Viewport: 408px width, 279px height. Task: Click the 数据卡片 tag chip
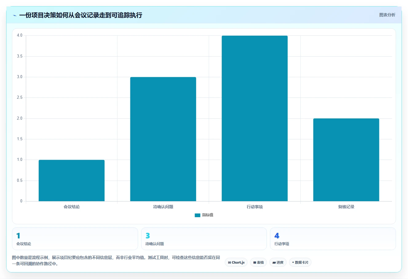[x=300, y=262]
